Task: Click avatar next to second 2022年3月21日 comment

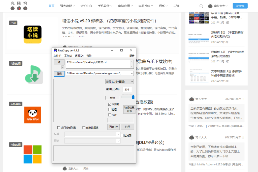Action: tap(191, 137)
